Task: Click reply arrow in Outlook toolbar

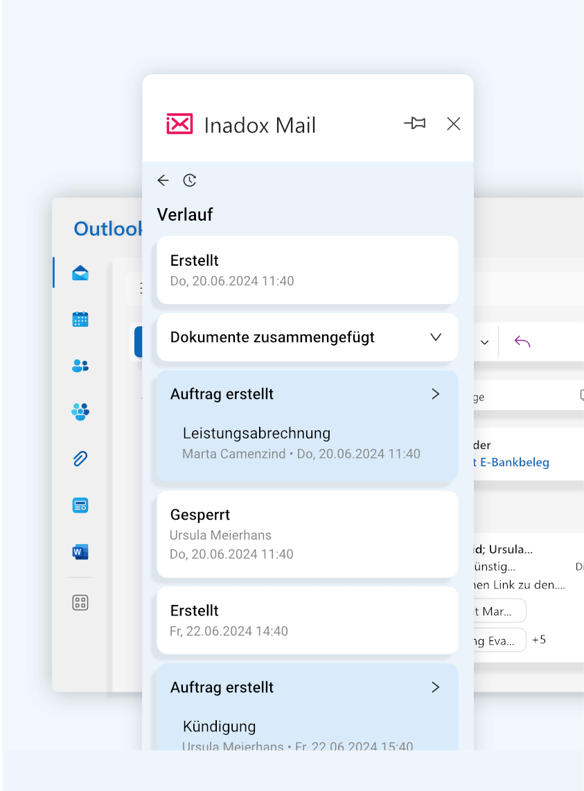Action: 522,341
